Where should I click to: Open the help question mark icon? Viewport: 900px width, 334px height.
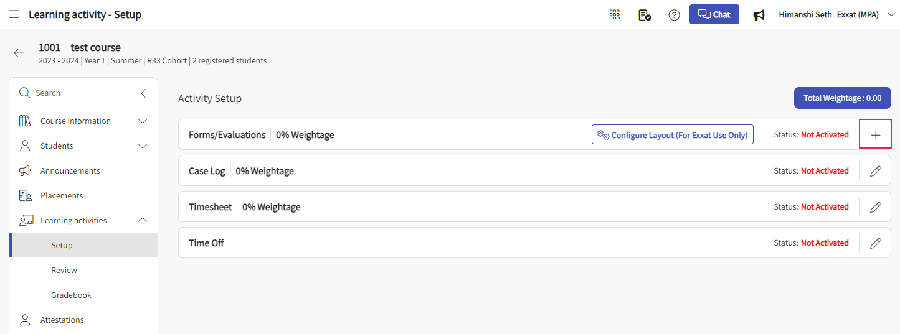(x=674, y=14)
